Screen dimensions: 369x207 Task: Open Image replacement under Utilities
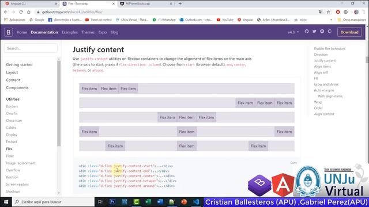[x=21, y=163]
